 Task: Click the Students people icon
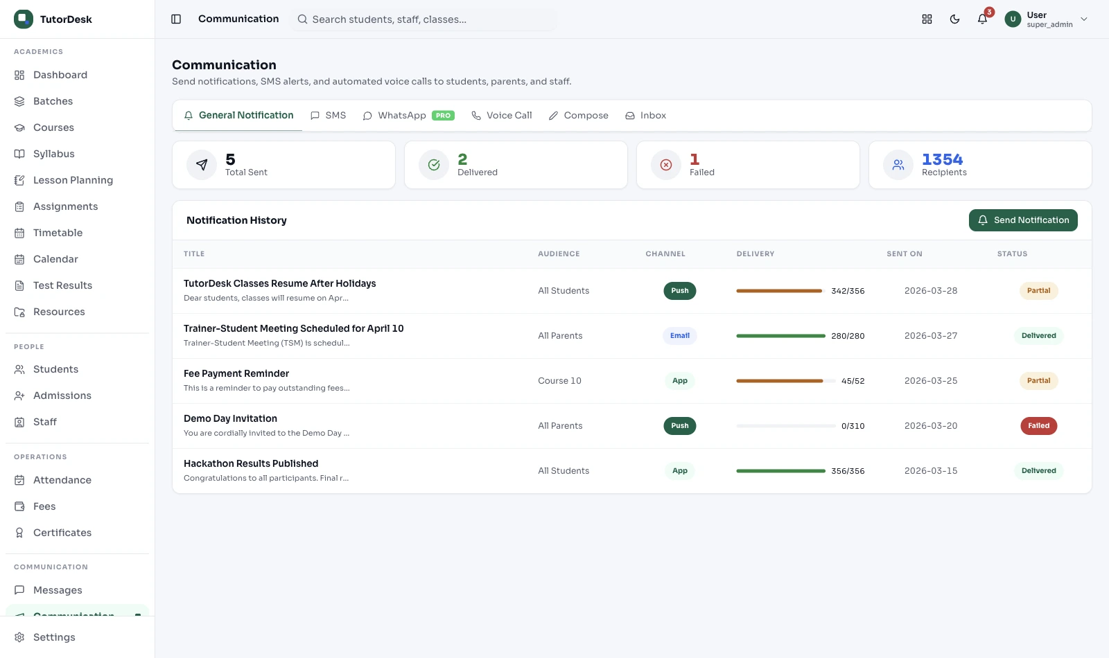[19, 369]
